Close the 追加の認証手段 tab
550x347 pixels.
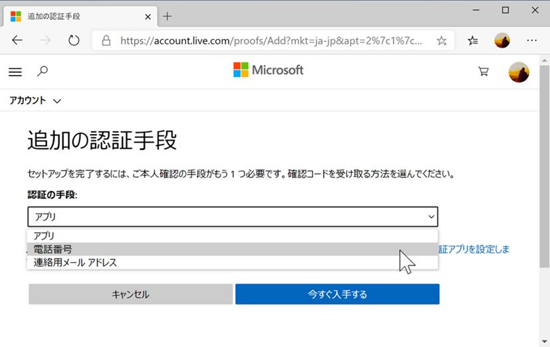pyautogui.click(x=148, y=17)
